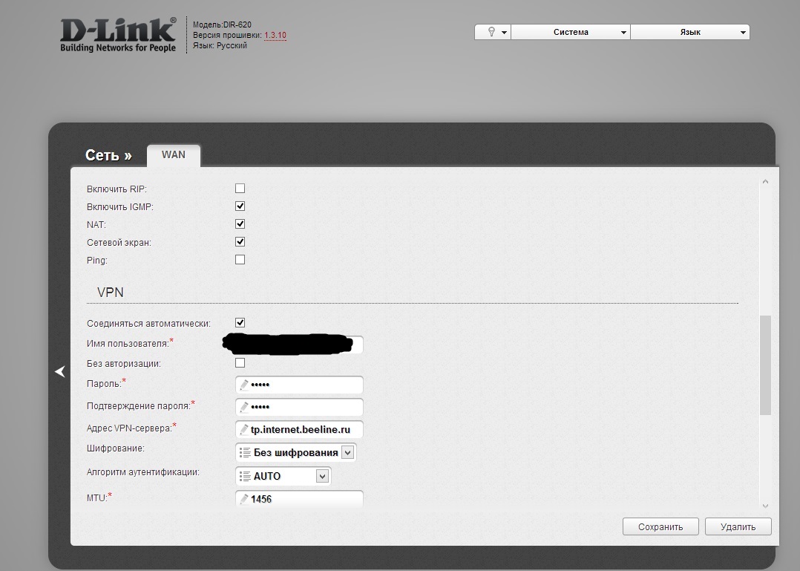Viewport: 800px width, 571px height.
Task: Click the Подтверждение пароля field
Action: coord(299,407)
